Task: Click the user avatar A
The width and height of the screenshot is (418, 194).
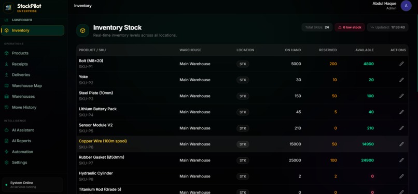Action: [406, 6]
